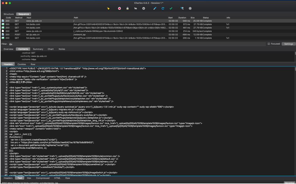Sort by the Start column header

pyautogui.click(x=170, y=17)
